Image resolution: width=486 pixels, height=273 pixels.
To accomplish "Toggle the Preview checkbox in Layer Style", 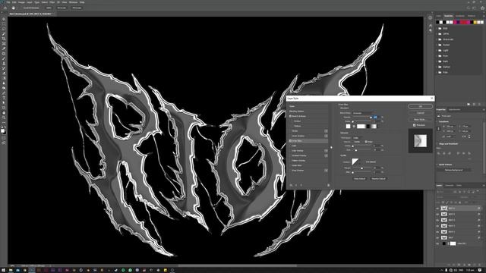I will (x=414, y=125).
